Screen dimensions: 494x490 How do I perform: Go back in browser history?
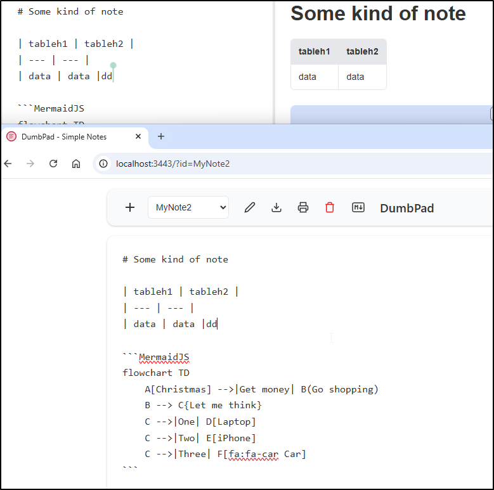click(8, 164)
